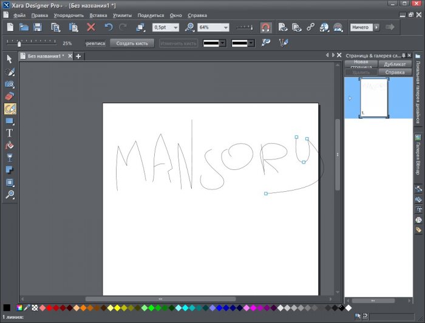425x323 pixels.
Task: Click the red Delete X icon
Action: pyautogui.click(x=91, y=27)
